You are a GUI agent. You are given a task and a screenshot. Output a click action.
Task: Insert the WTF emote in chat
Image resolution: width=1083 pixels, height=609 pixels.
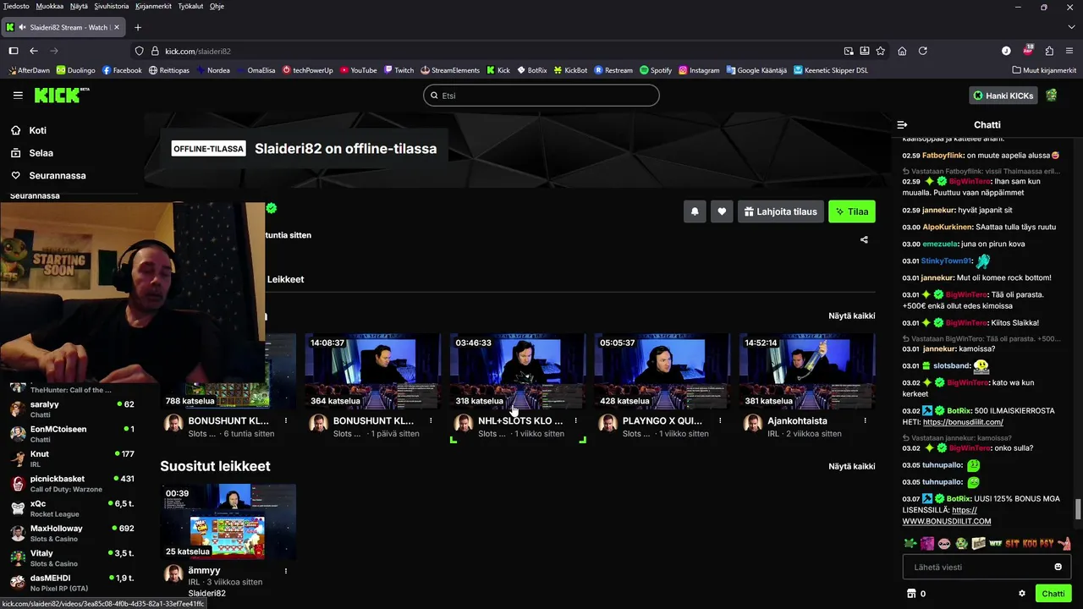coord(995,543)
